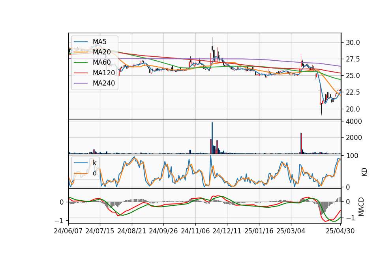Click the green MA60 legend line sample
379x272 pixels.
click(81, 63)
